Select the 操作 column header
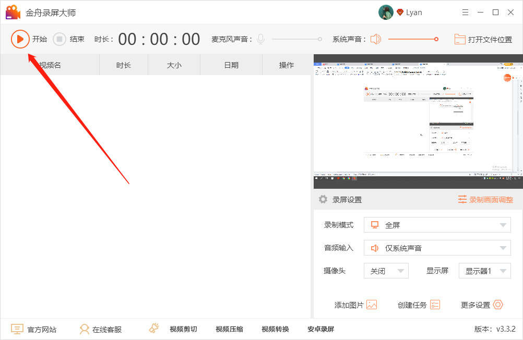The image size is (523, 340). tap(287, 65)
